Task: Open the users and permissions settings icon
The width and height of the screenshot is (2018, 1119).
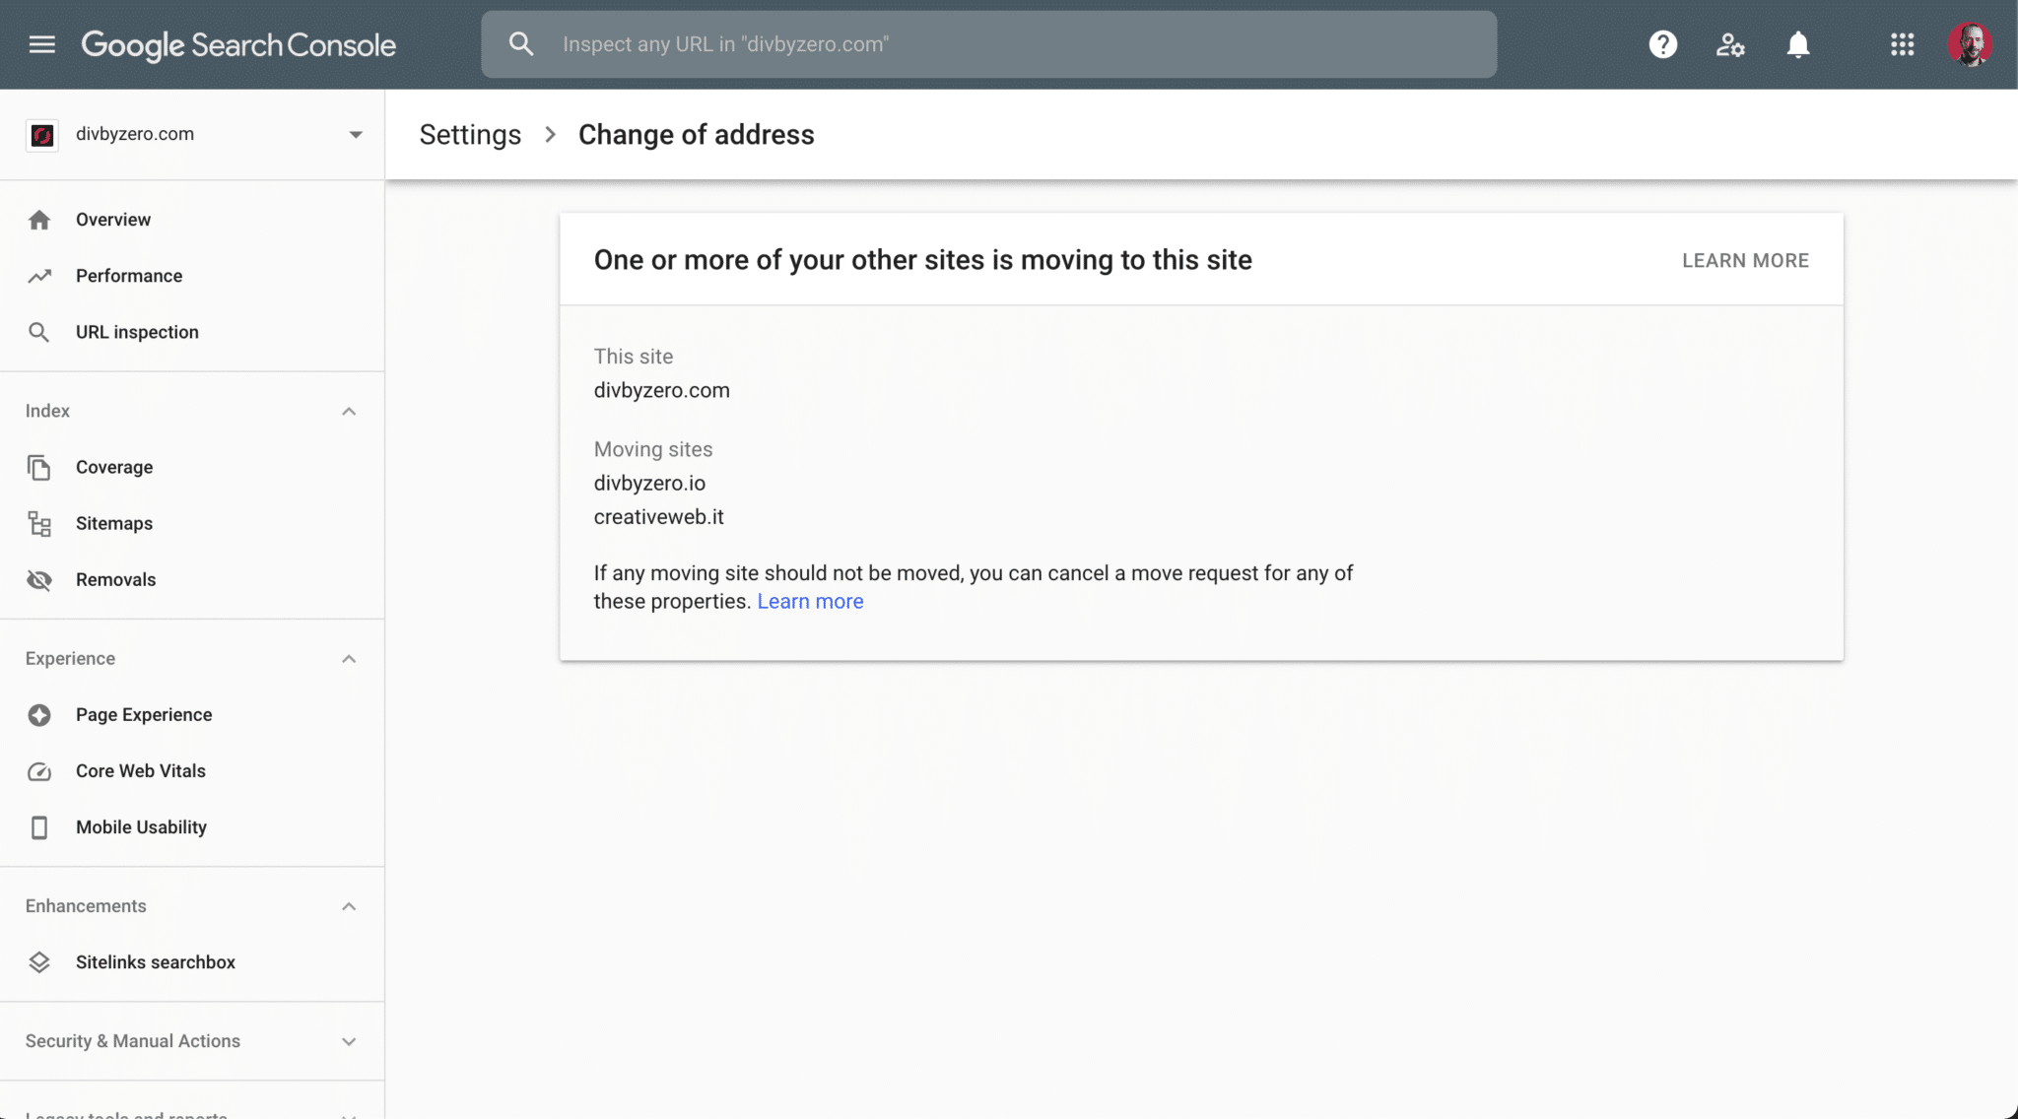Action: pyautogui.click(x=1730, y=44)
